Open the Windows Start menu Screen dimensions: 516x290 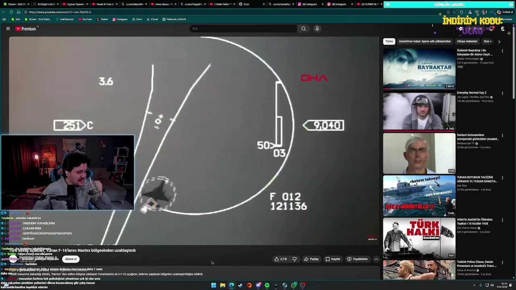pos(214,285)
